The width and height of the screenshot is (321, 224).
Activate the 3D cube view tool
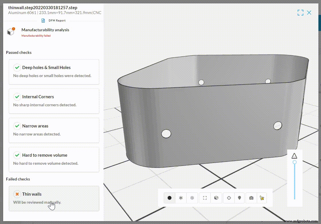click(x=216, y=198)
